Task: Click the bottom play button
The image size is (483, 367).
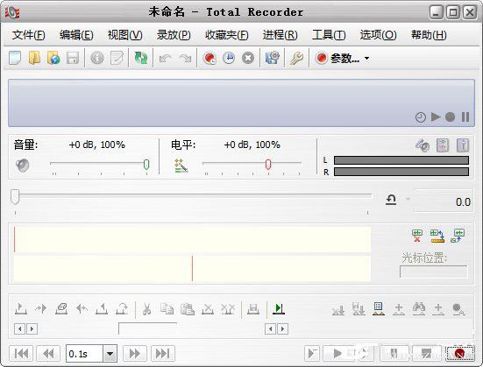Action: pyautogui.click(x=337, y=354)
